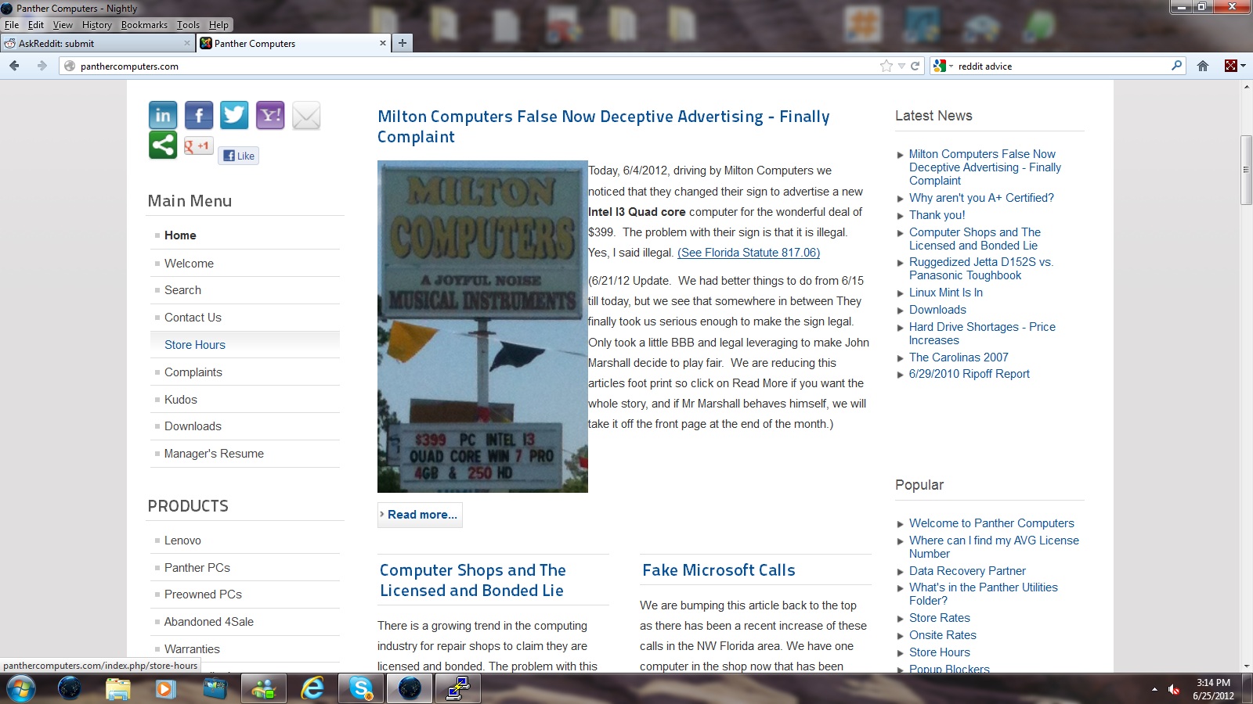This screenshot has width=1253, height=704.
Task: Click the Read more... button
Action: click(420, 515)
